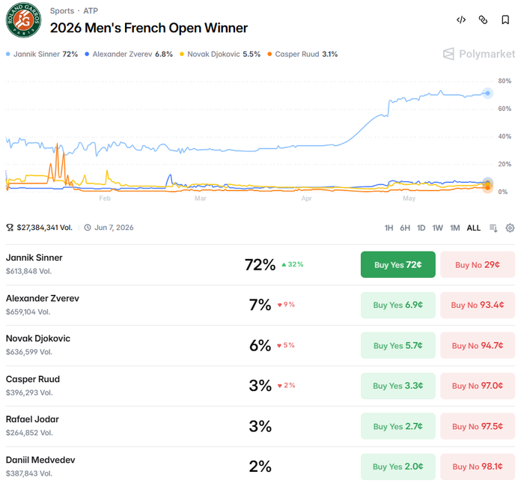
Task: Buy No 93.4¢ for Alexander Zverev
Action: tap(478, 306)
